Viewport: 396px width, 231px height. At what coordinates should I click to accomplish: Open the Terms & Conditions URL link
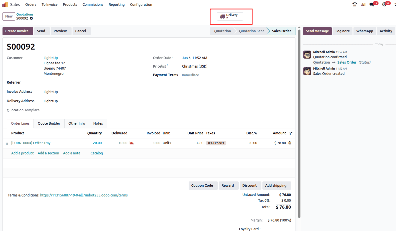(84, 195)
